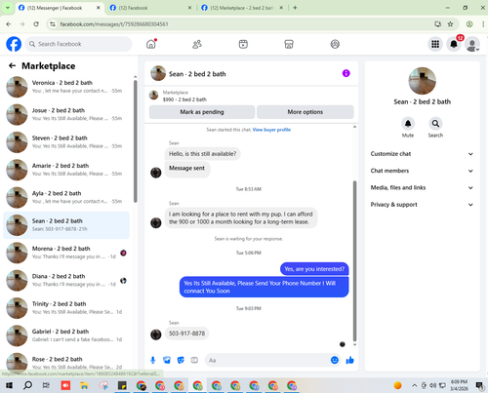
Task: Click Mark as pending button
Action: click(202, 112)
